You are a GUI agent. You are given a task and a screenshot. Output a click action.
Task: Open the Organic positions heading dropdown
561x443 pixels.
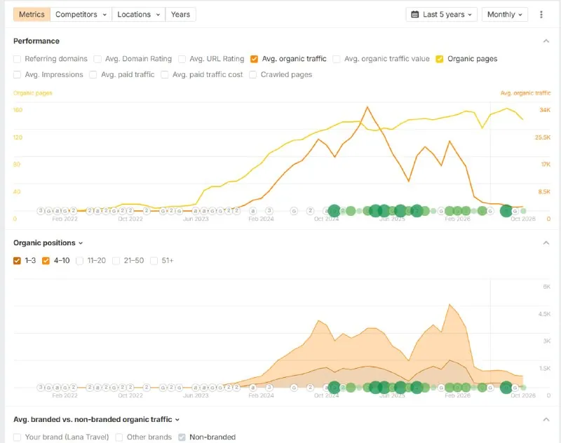click(x=48, y=243)
